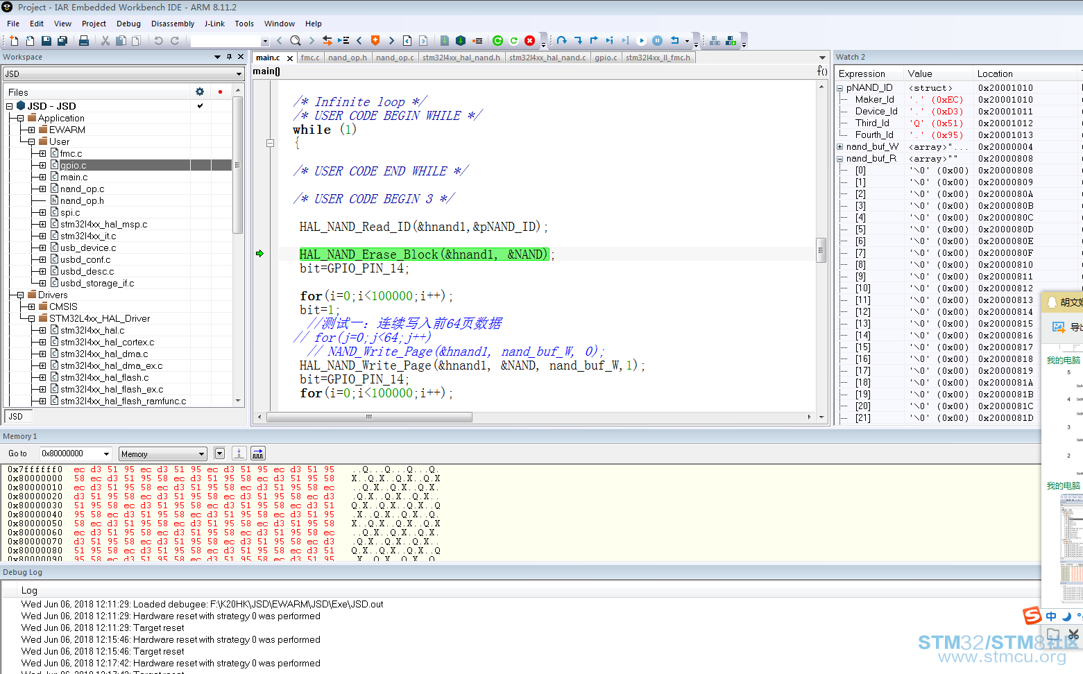The image size is (1083, 674).
Task: Switch to the gpio.c editor tab
Action: 606,58
